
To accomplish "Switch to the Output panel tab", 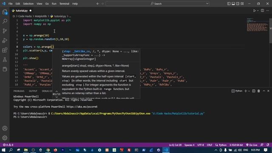I will point(33,91).
